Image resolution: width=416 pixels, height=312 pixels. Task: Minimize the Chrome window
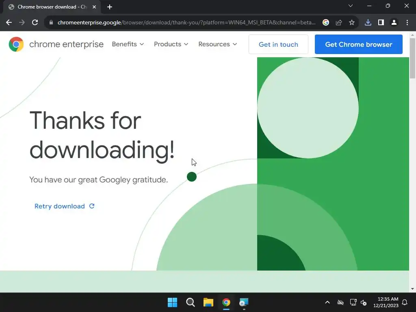click(369, 6)
